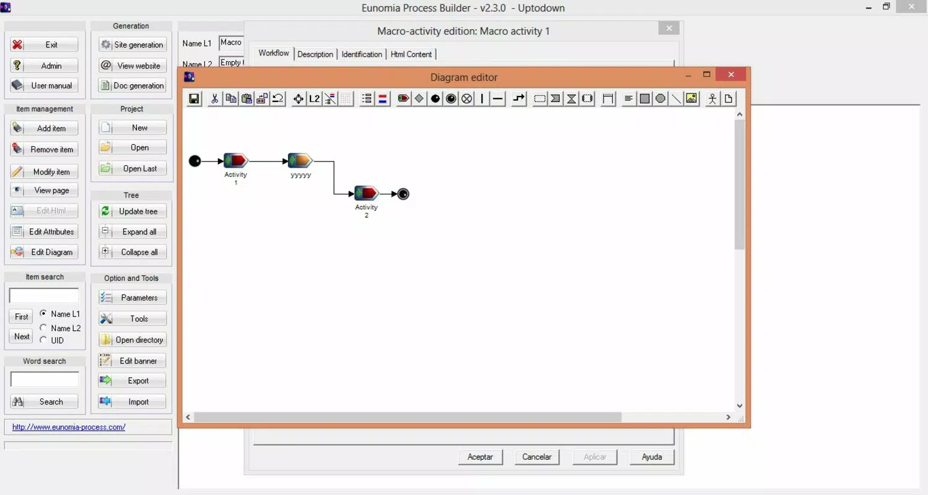Click the list lines icon in toolbar
The width and height of the screenshot is (928, 495).
click(x=367, y=98)
